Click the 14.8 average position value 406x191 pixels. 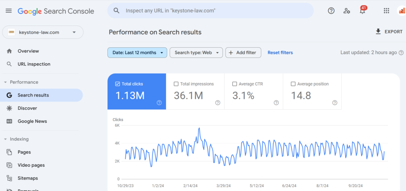pyautogui.click(x=301, y=96)
